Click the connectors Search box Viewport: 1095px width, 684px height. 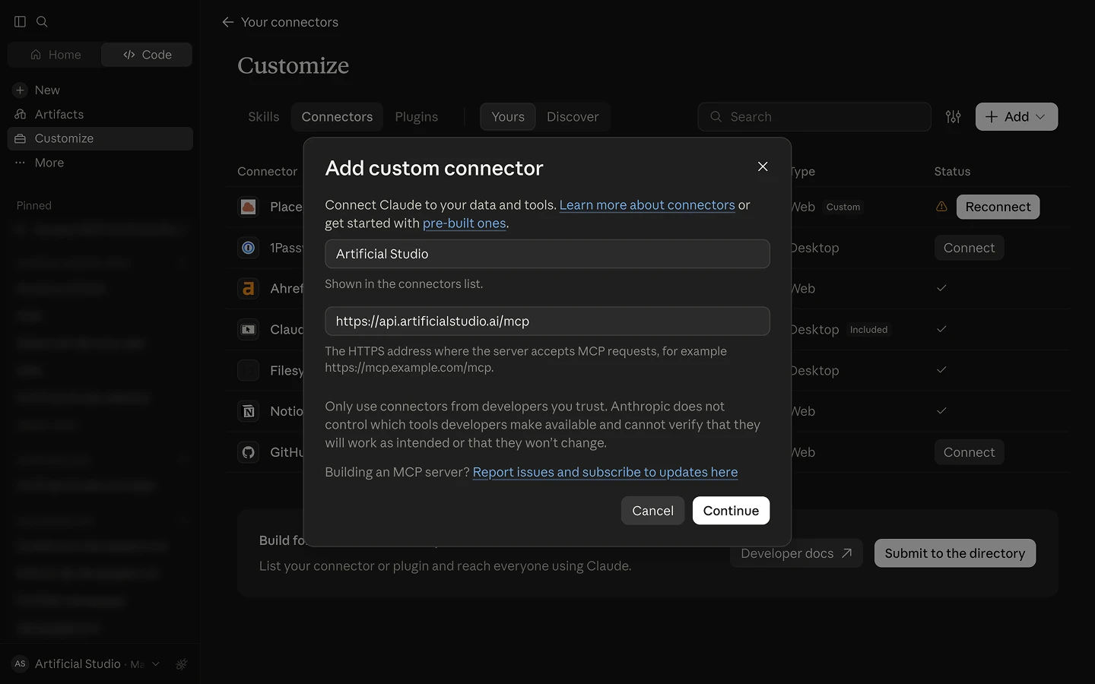(x=814, y=116)
